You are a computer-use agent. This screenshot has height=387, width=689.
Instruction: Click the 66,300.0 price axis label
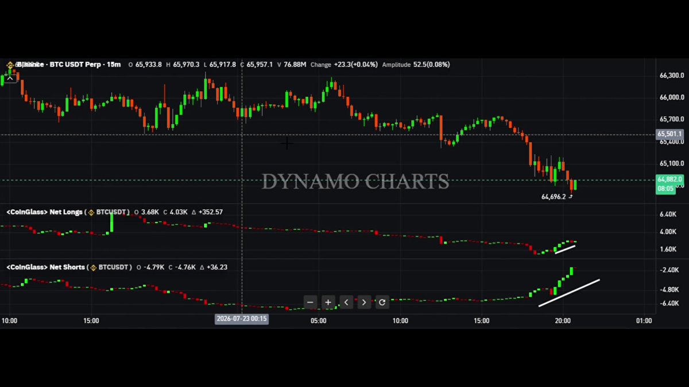(x=672, y=76)
